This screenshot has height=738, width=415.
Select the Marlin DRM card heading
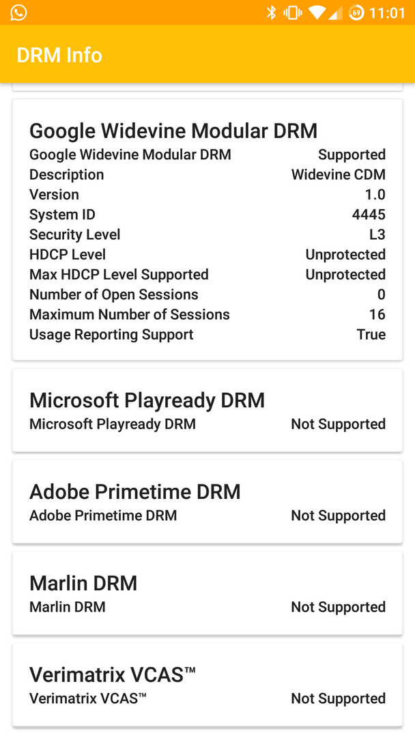[x=83, y=583]
